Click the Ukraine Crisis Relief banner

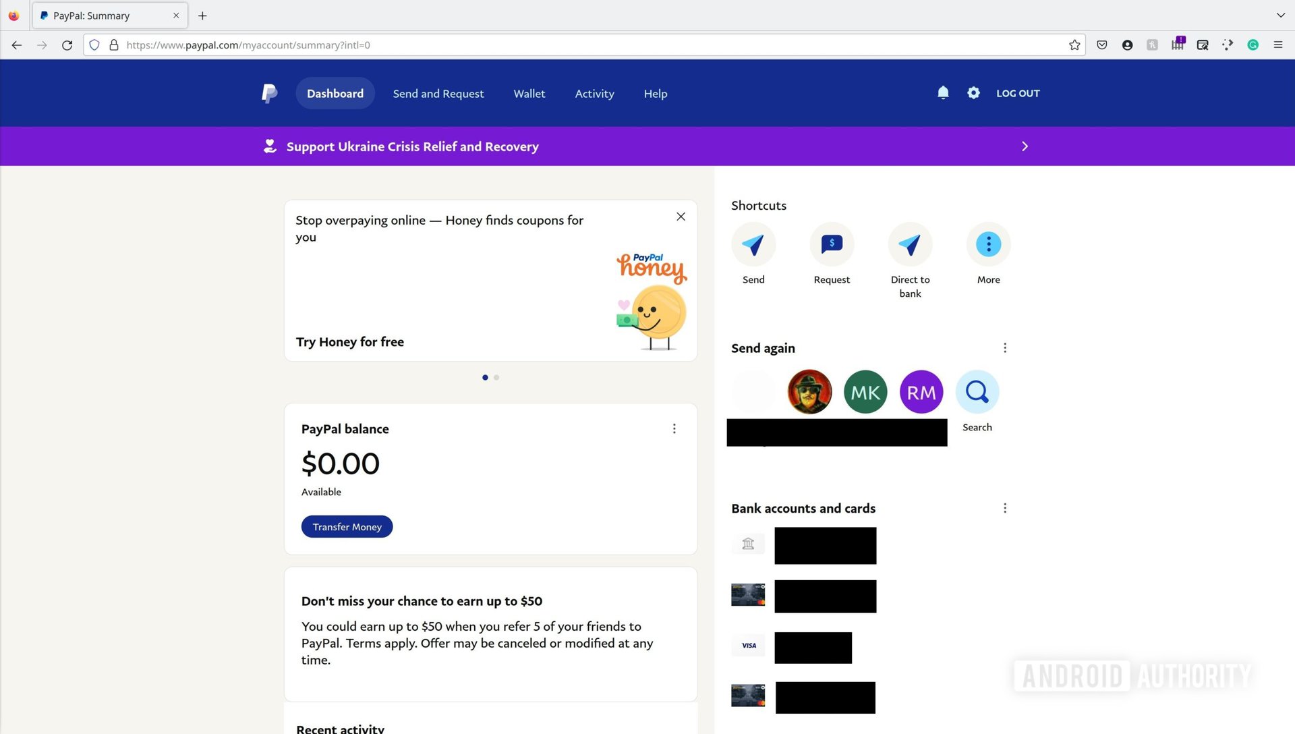[x=647, y=146]
